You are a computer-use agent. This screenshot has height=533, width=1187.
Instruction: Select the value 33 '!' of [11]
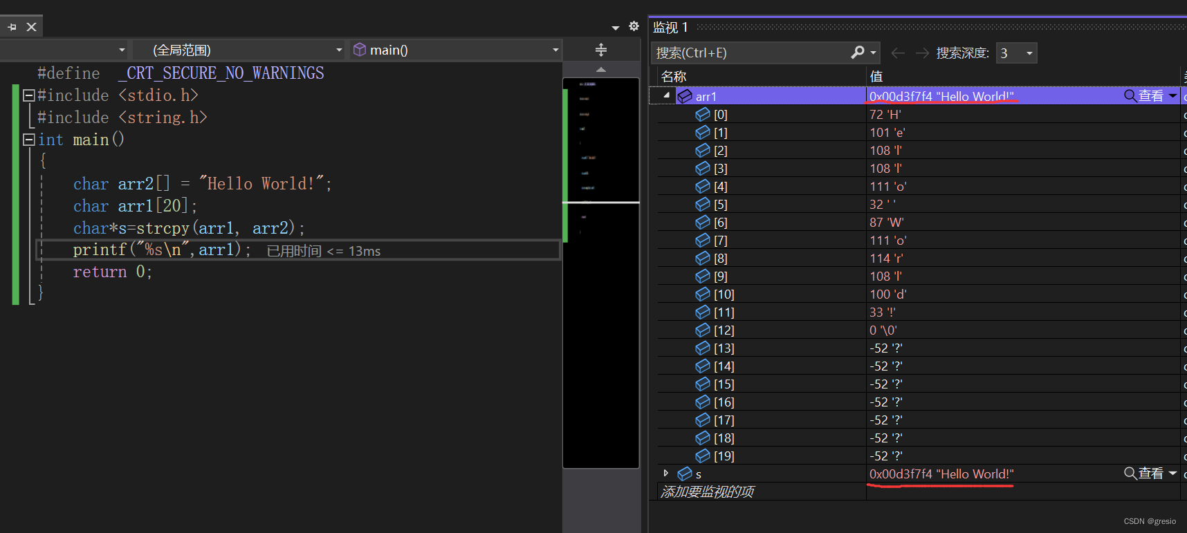(x=883, y=312)
